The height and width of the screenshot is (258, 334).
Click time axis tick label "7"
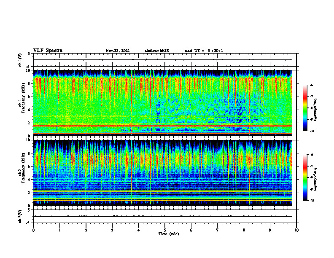pyautogui.click(x=218, y=230)
